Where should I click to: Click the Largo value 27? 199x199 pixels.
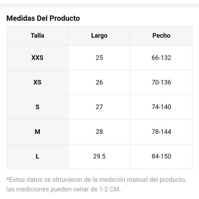pos(99,107)
